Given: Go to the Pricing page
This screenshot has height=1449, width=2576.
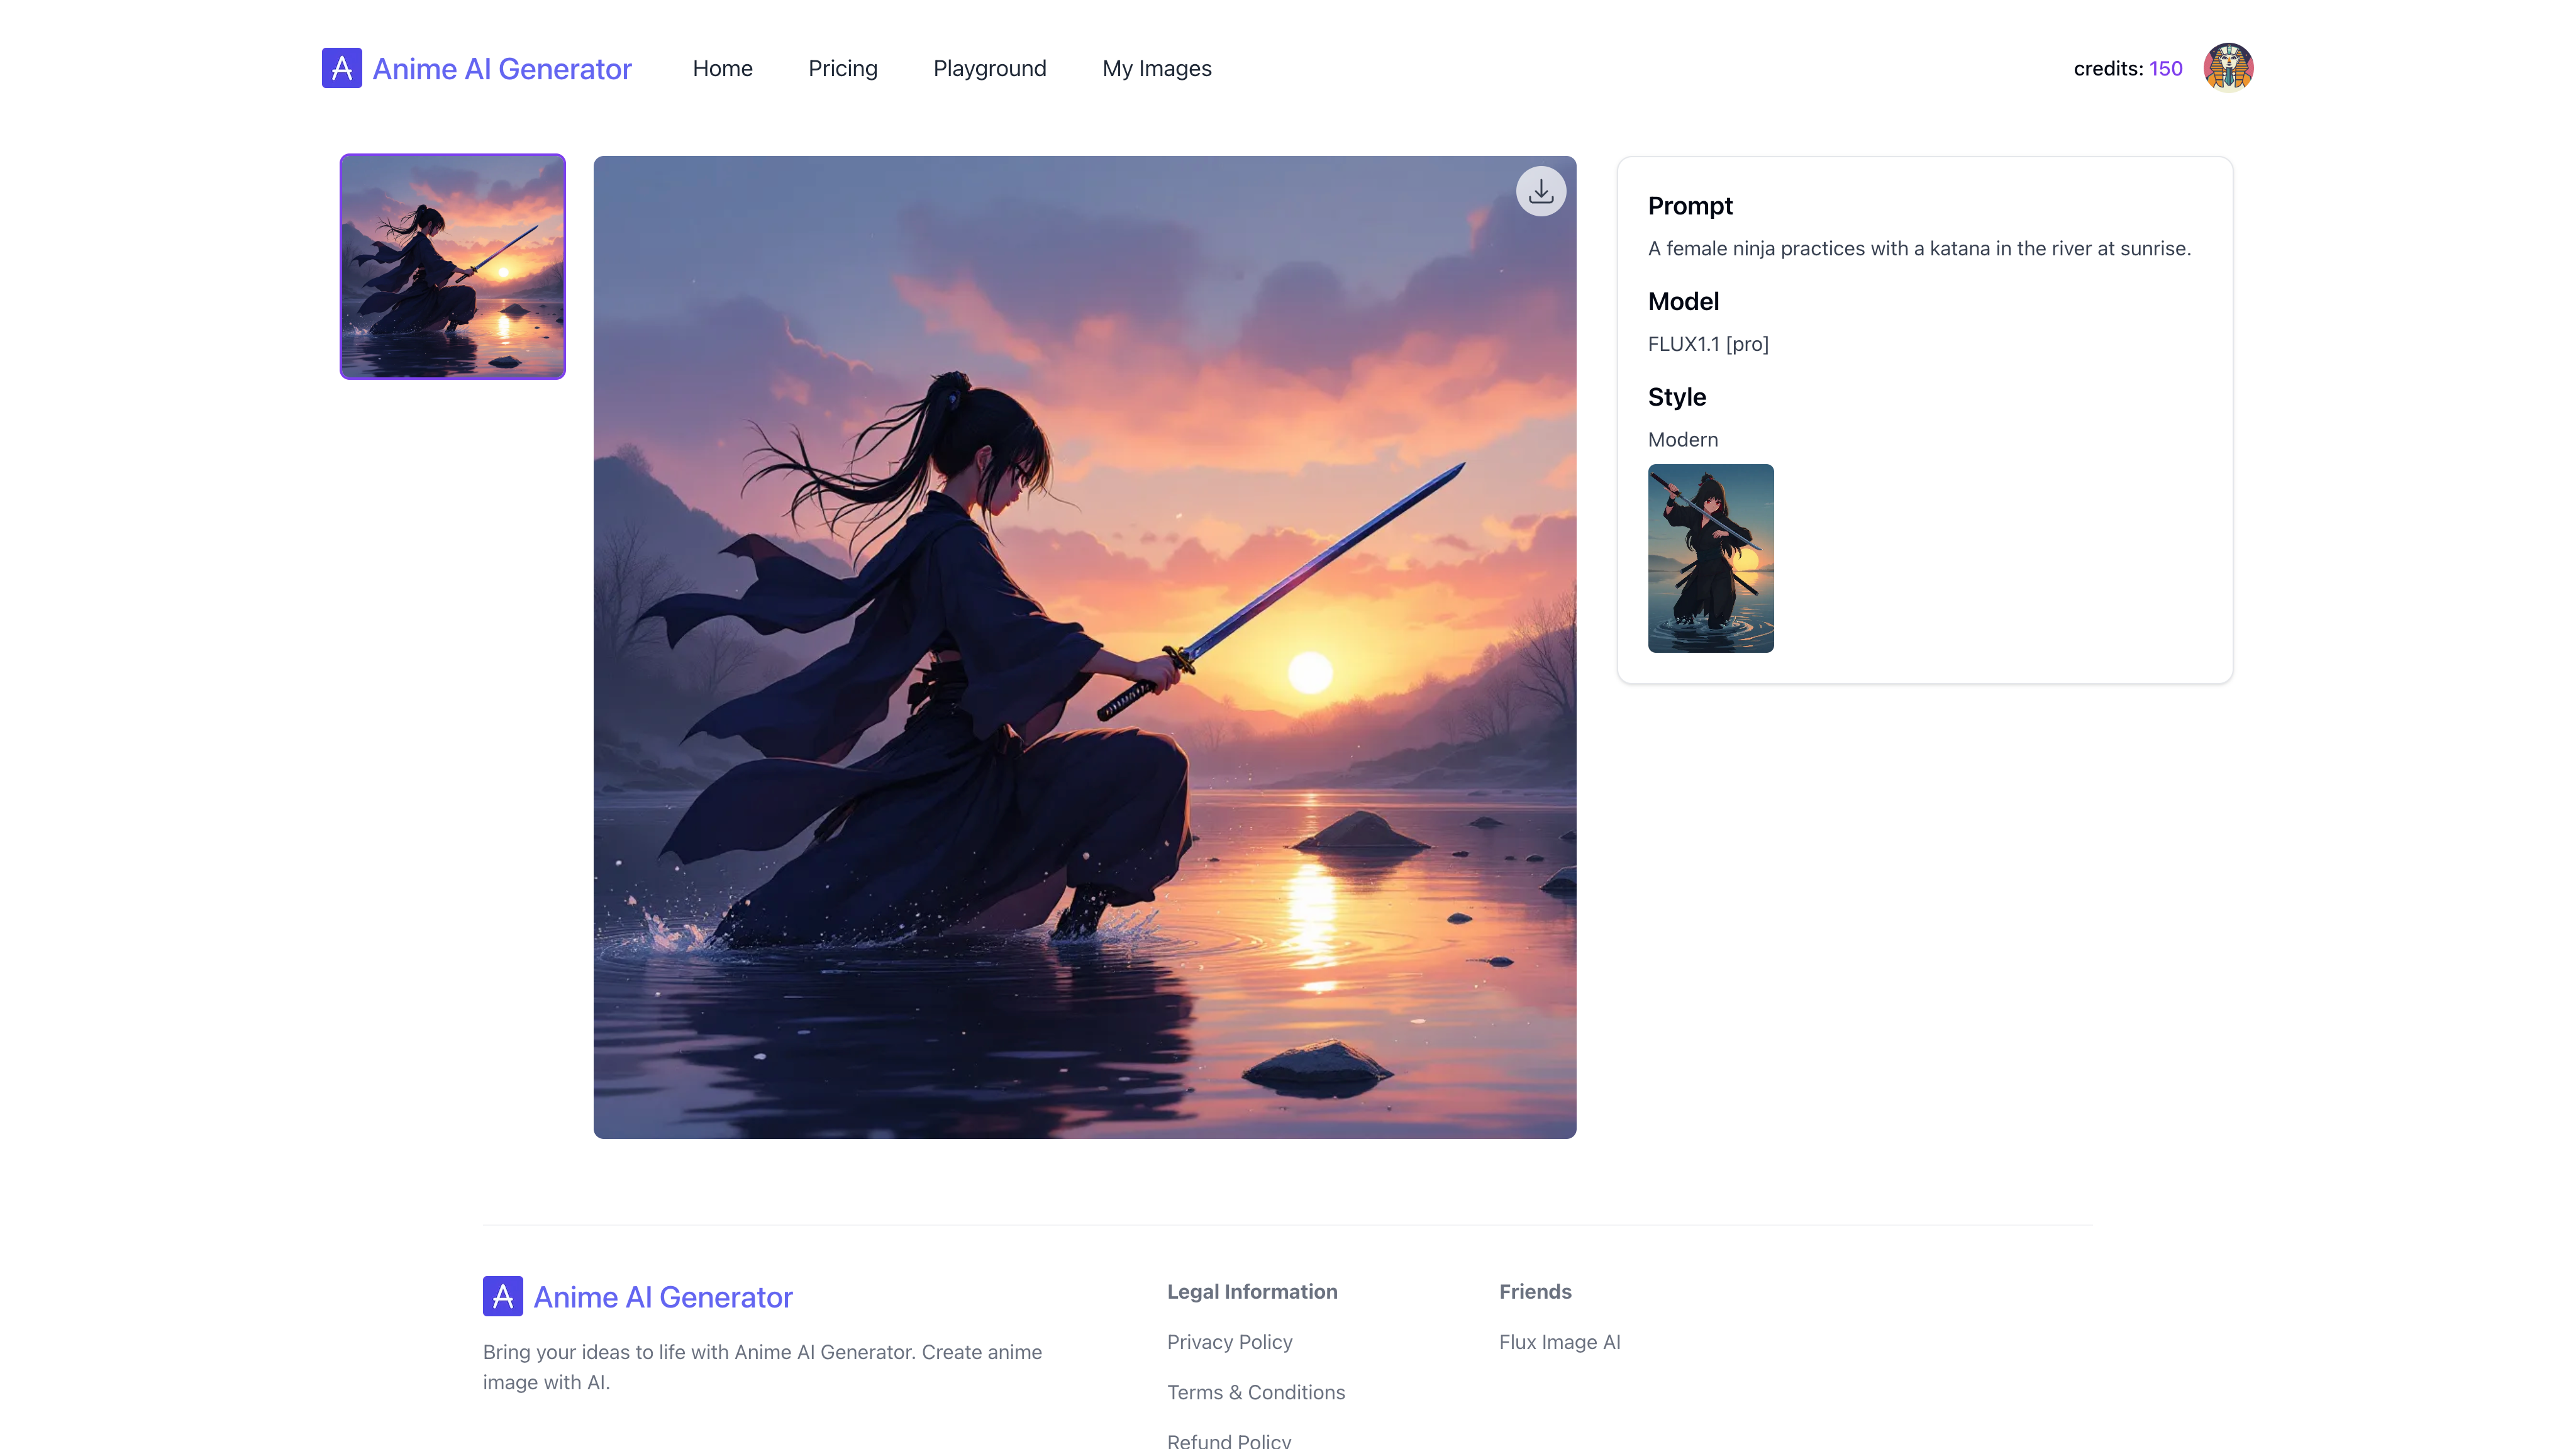Looking at the screenshot, I should pyautogui.click(x=842, y=68).
